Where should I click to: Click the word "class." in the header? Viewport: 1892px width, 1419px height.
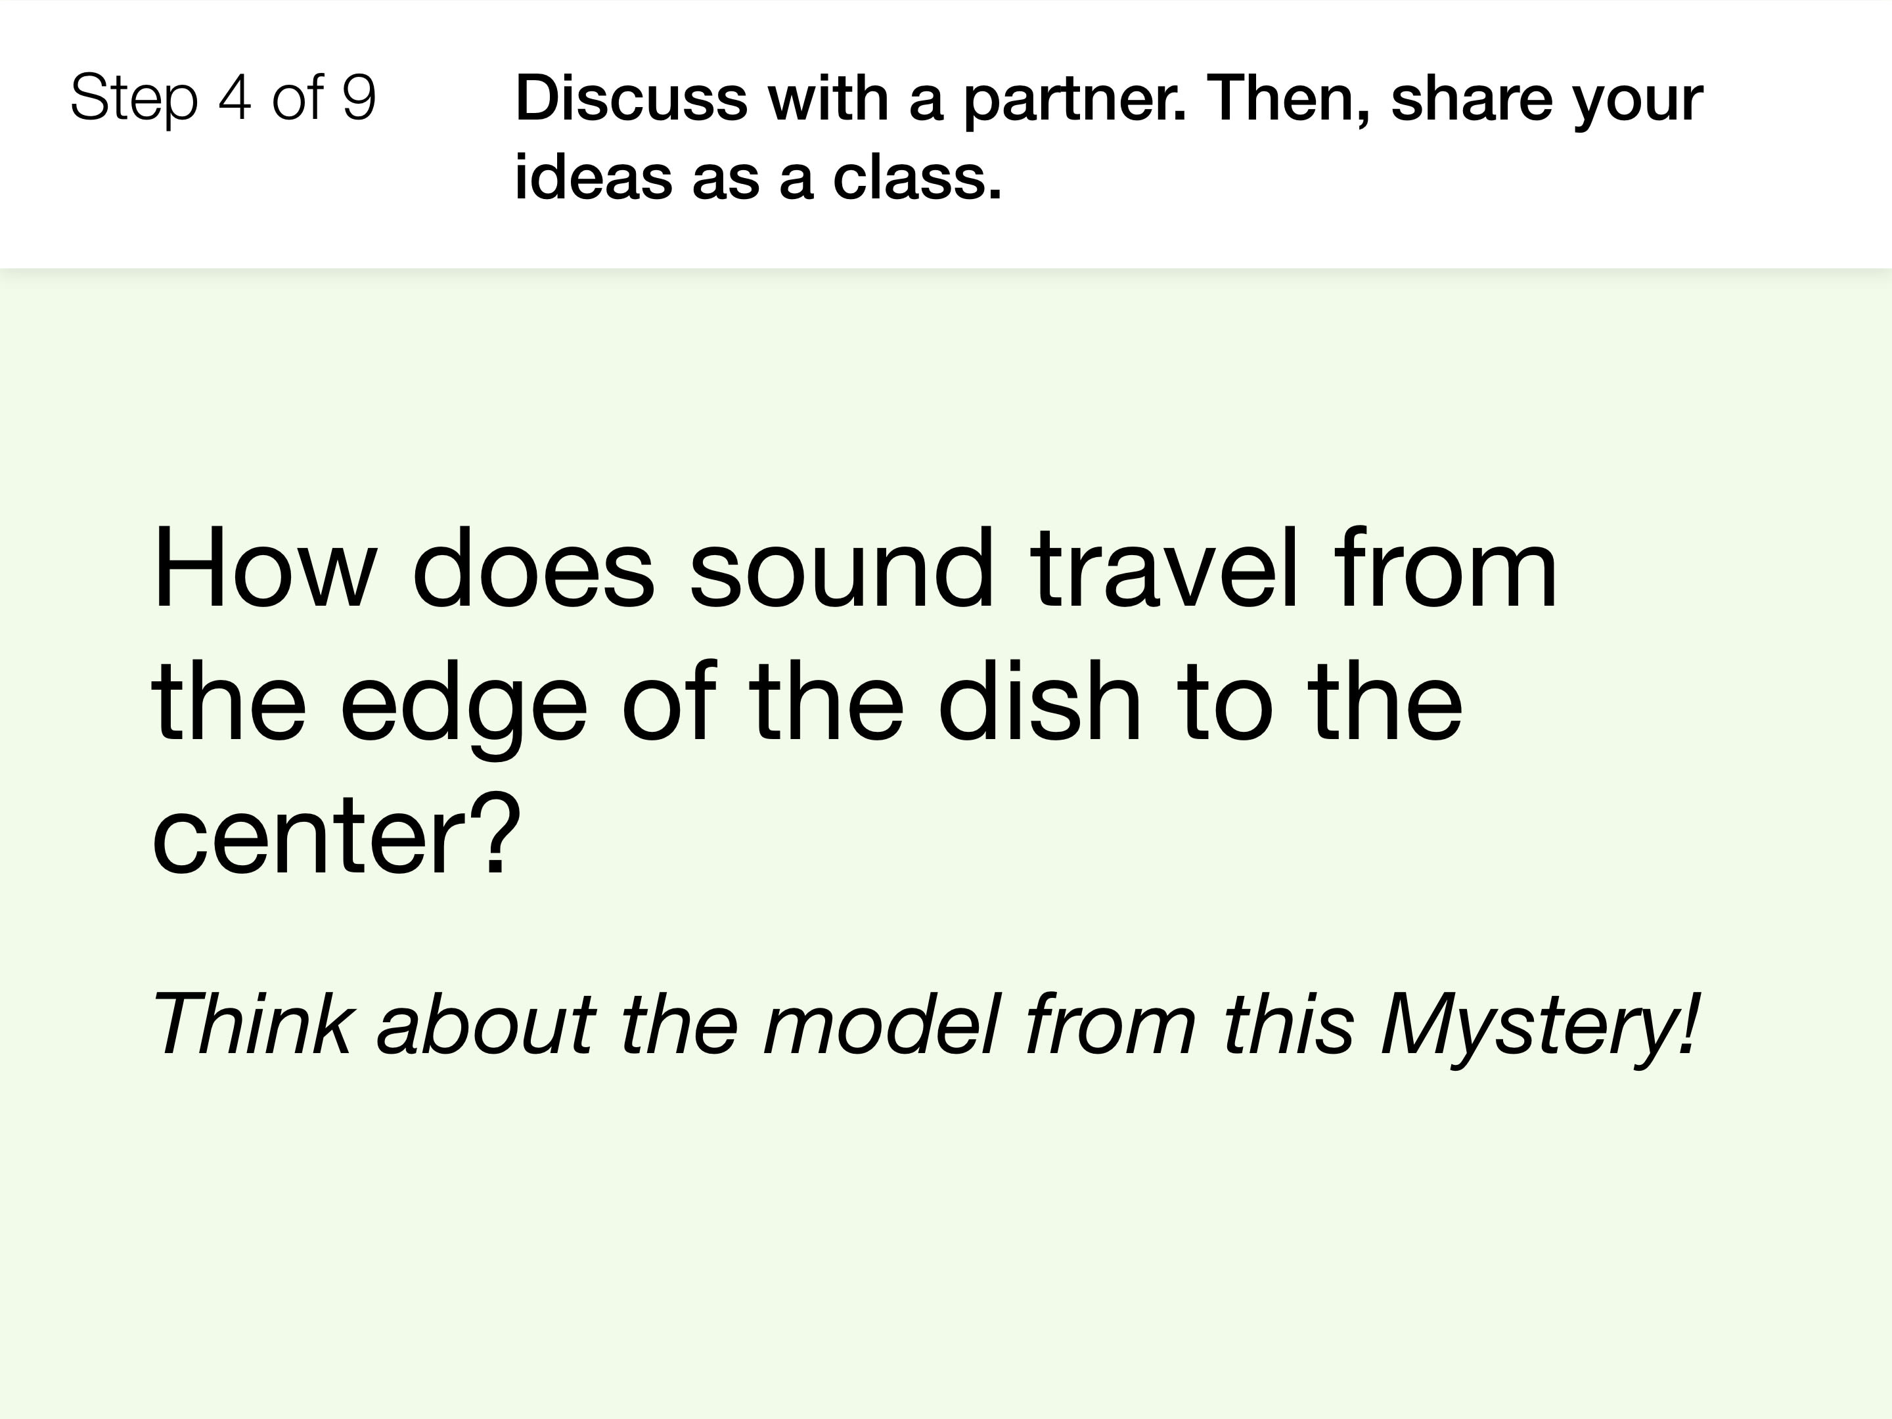[917, 179]
